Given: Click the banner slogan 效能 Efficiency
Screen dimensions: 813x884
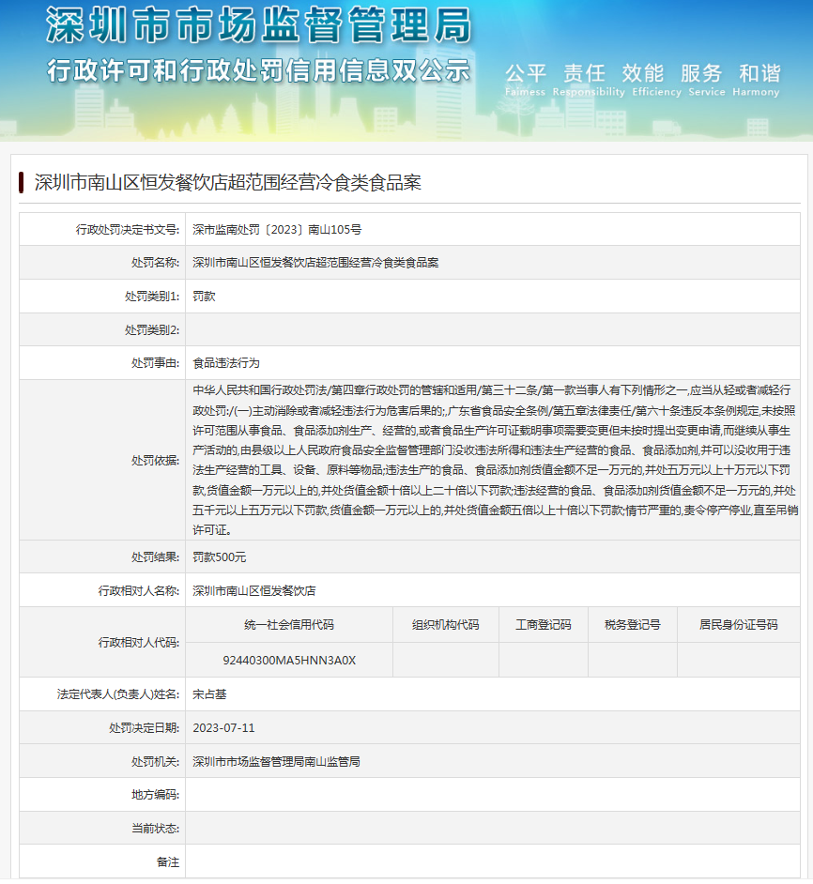Looking at the screenshot, I should click(657, 80).
